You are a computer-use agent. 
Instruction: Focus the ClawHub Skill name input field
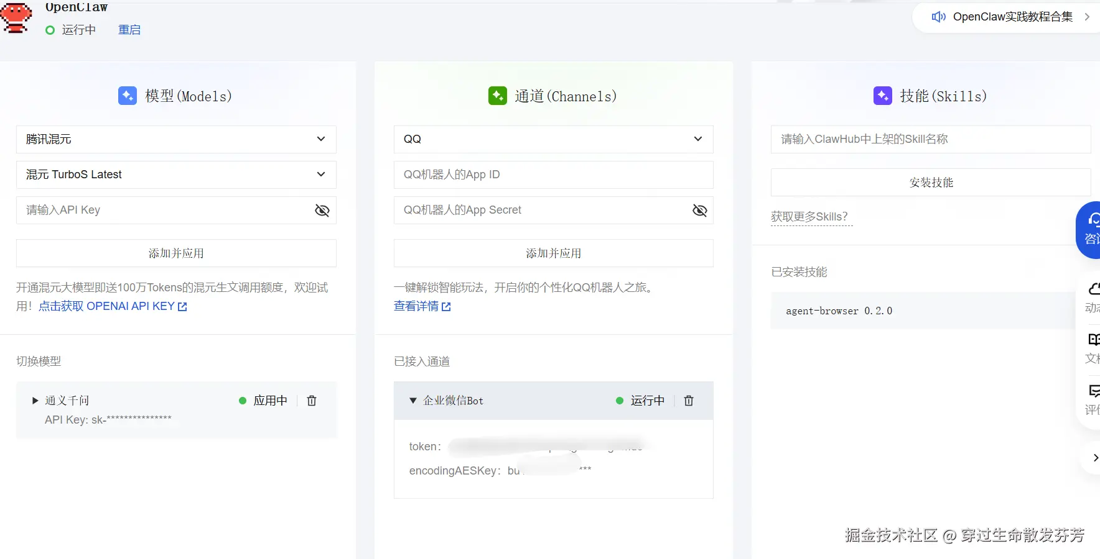click(931, 139)
